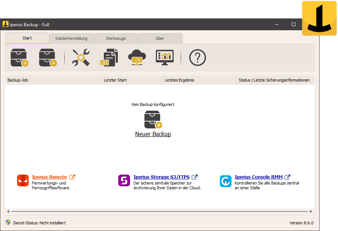
Task: Open the Iperius Remote link
Action: point(49,177)
